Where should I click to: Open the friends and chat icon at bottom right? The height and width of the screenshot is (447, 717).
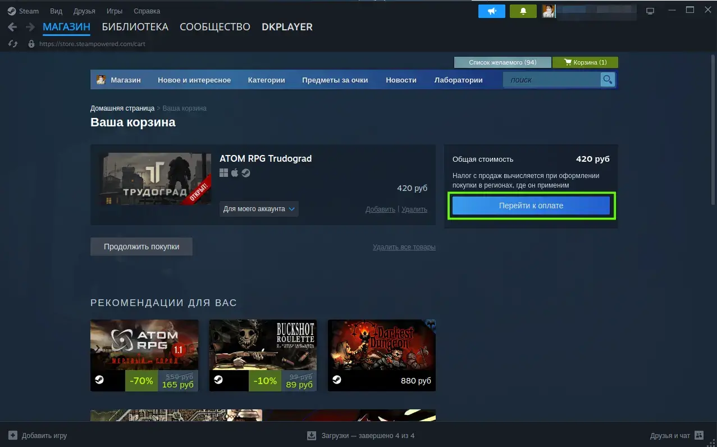[699, 435]
